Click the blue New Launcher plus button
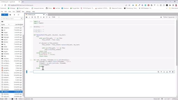Image resolution: width=178 pixels, height=100 pixels. click(5, 15)
